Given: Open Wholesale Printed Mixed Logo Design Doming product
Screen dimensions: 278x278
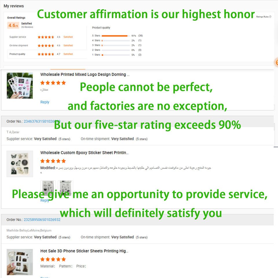Looking at the screenshot, I should click(x=85, y=75).
